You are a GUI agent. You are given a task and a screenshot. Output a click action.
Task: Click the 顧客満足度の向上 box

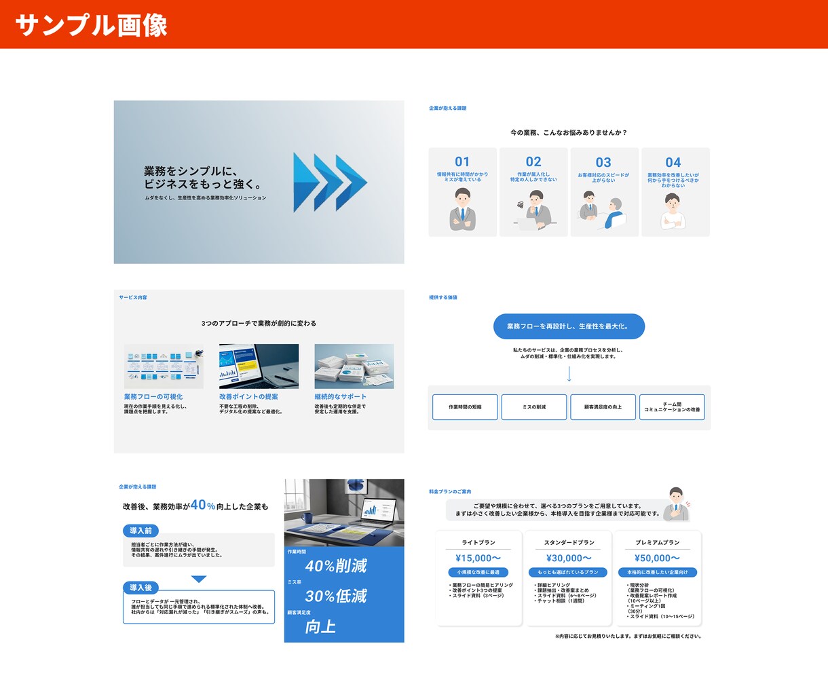coord(603,407)
